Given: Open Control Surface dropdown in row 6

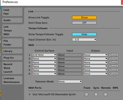Looking at the screenshot, I should click(x=44, y=74).
